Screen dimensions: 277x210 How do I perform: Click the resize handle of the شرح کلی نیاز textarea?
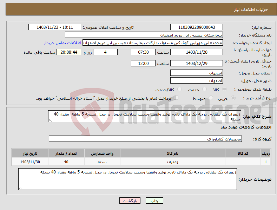(50, 120)
